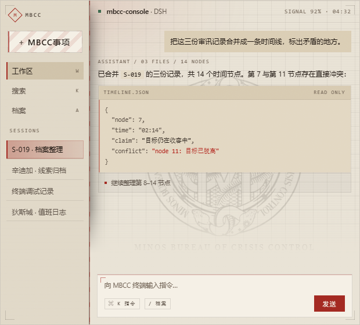Open session 辛迪加 · 线索归档

click(45, 170)
